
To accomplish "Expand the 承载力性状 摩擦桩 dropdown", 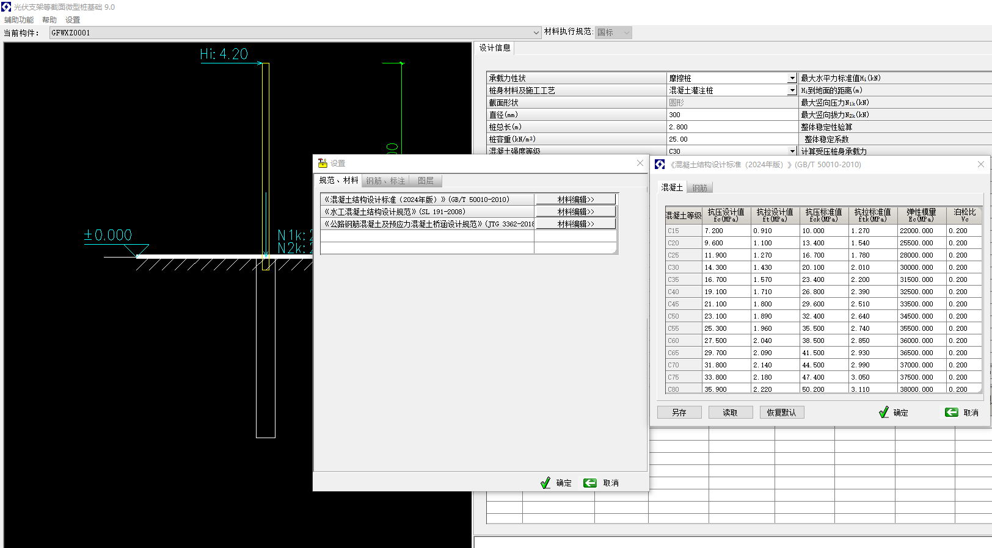I will click(x=792, y=78).
